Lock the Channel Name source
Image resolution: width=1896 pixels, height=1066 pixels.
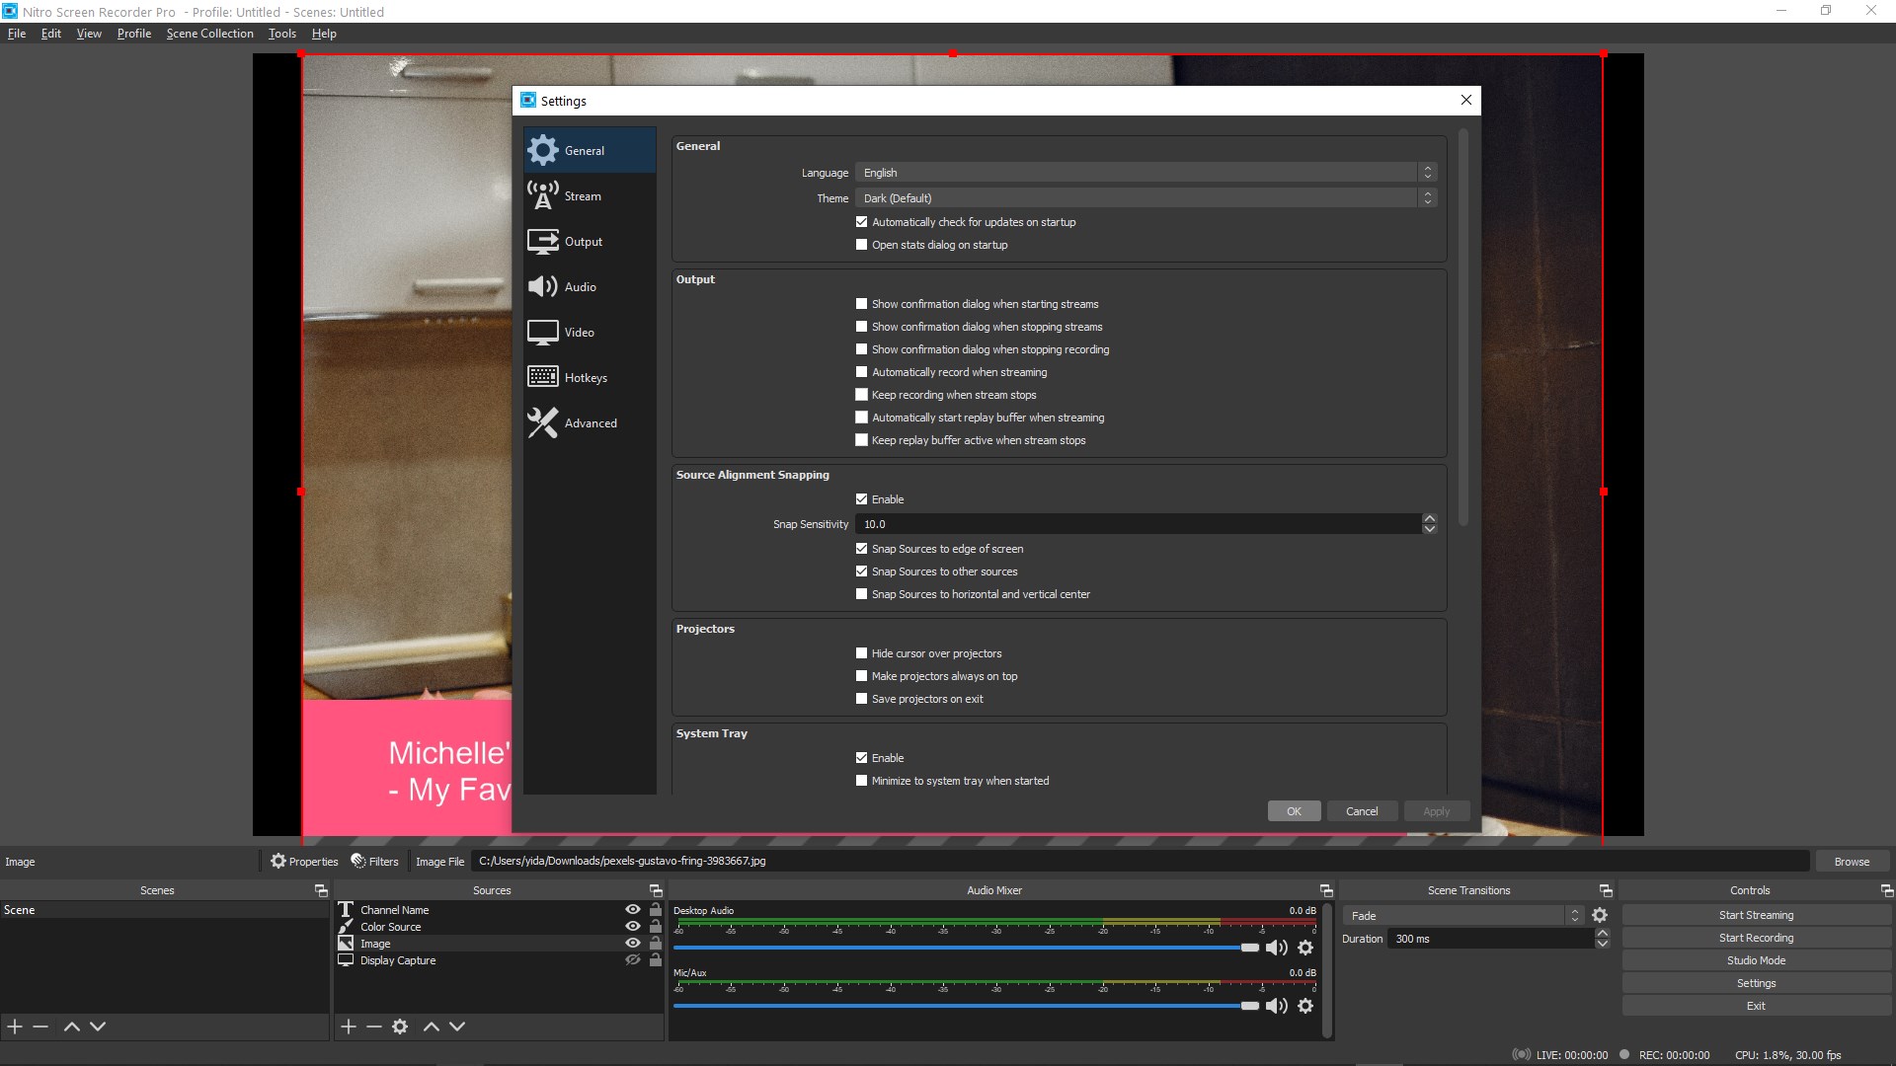pos(656,910)
